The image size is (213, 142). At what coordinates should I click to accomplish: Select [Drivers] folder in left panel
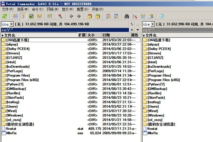point(71,53)
